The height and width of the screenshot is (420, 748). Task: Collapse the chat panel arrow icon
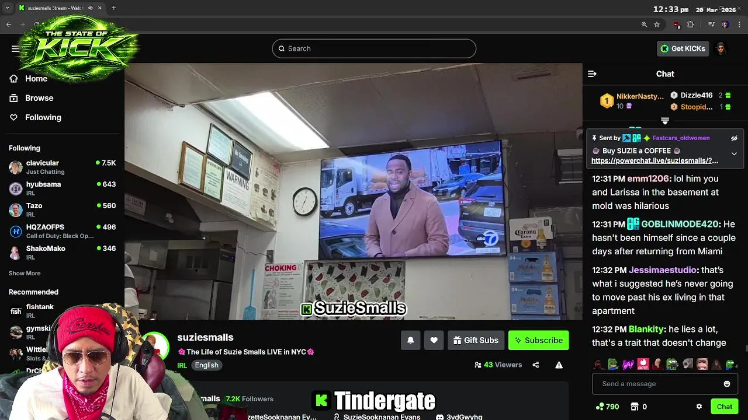592,74
